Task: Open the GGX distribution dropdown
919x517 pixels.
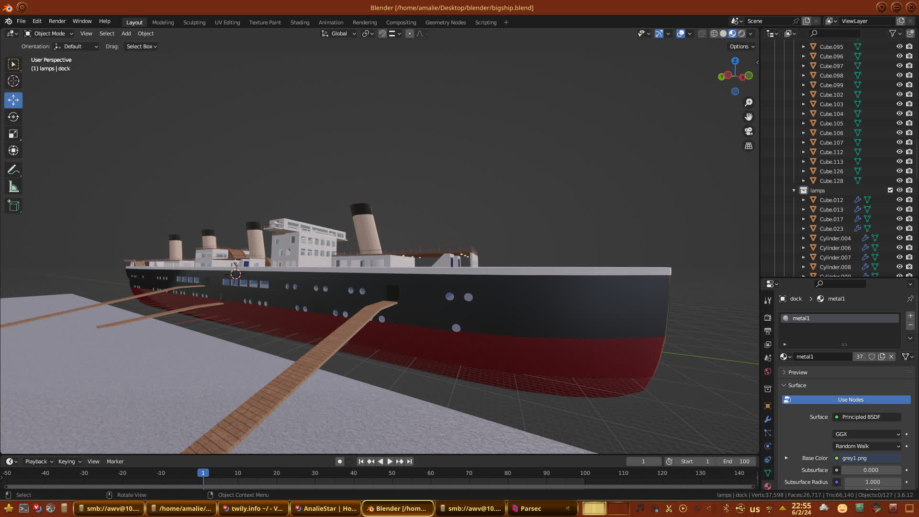Action: coord(867,434)
